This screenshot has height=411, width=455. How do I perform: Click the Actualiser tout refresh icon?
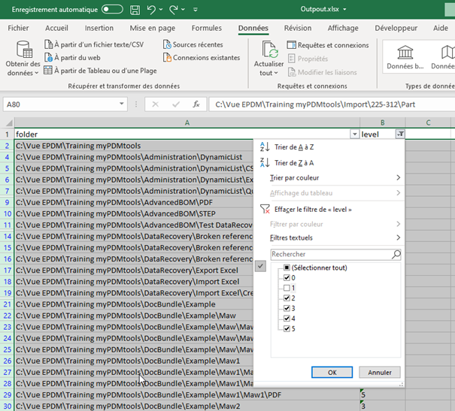(271, 51)
